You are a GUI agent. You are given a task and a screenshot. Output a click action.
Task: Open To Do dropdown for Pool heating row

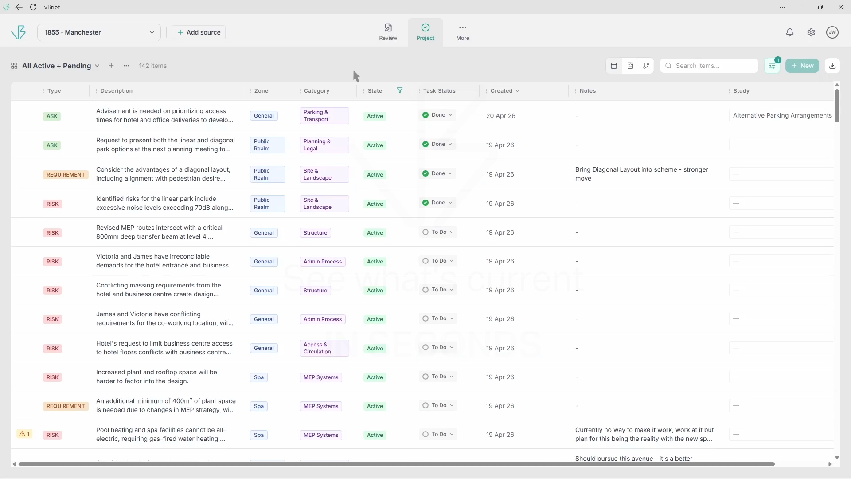tap(438, 435)
